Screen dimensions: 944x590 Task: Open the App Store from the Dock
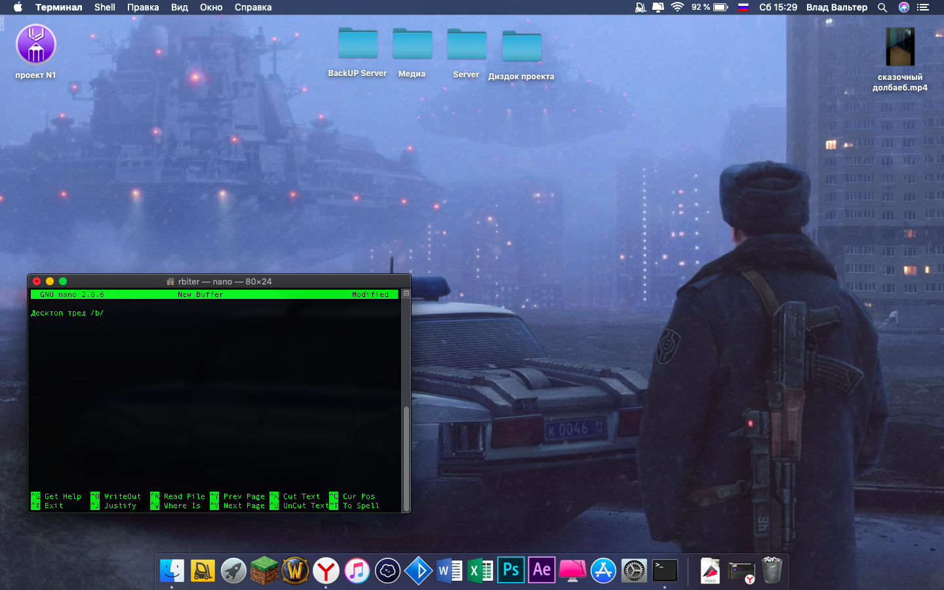603,571
